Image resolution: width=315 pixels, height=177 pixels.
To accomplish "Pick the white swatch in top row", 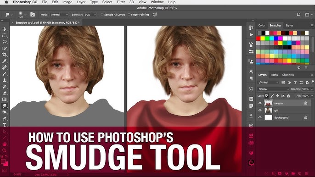I will (267, 33).
